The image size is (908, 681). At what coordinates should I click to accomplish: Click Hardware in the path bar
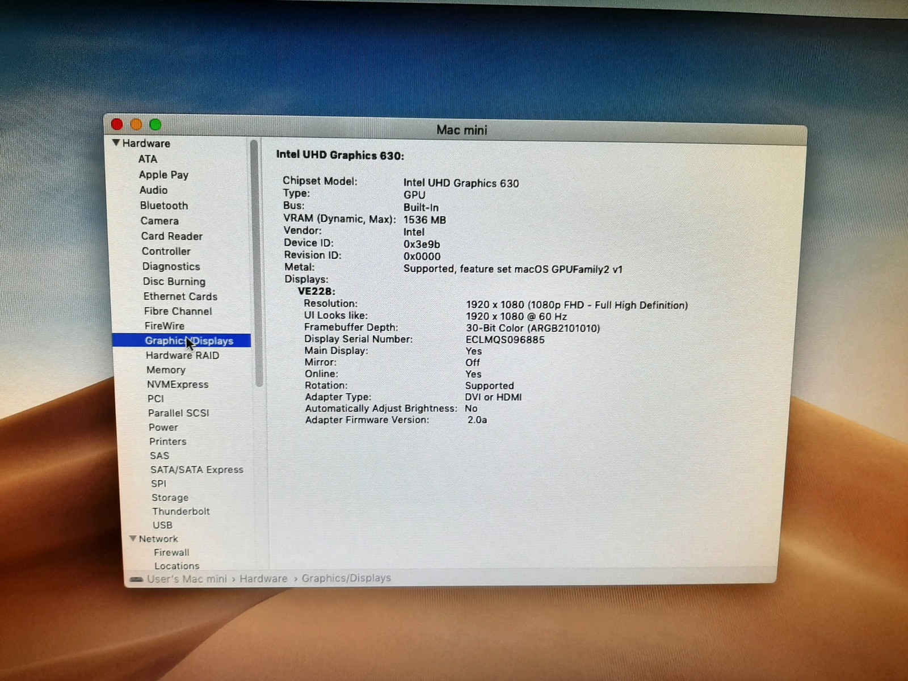263,578
